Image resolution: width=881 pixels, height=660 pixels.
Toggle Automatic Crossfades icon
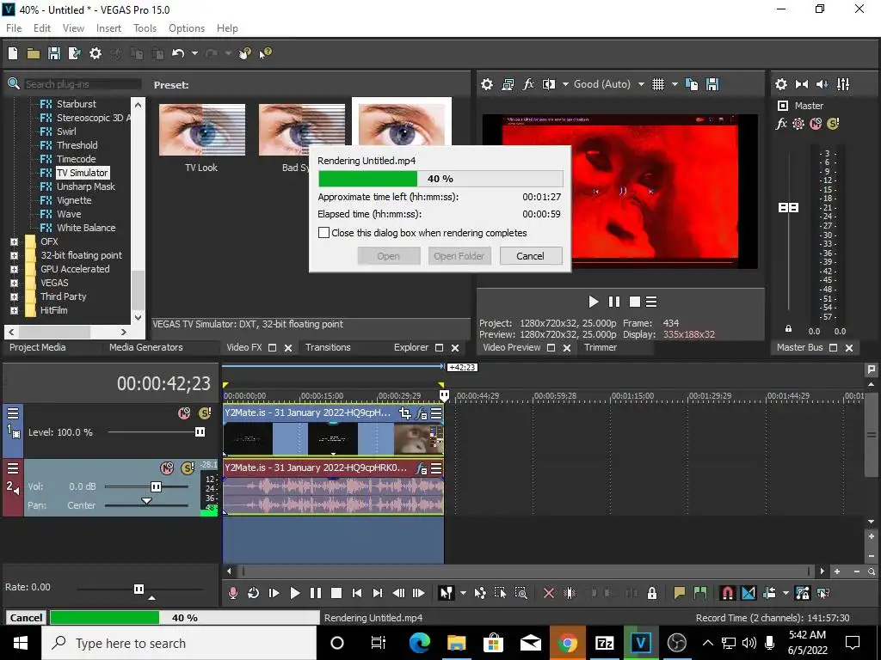(749, 593)
